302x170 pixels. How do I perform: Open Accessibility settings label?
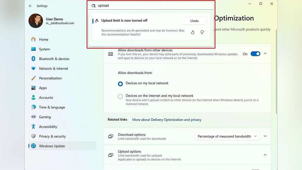pos(48,127)
